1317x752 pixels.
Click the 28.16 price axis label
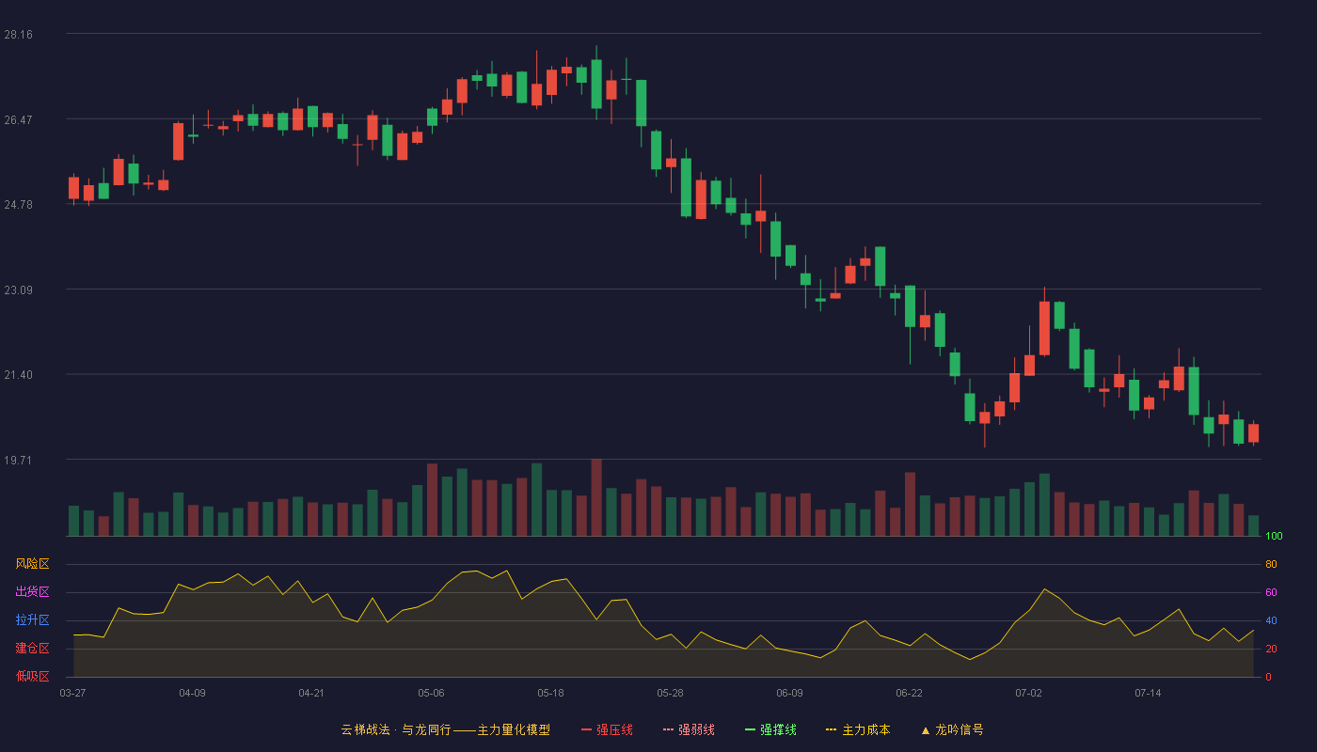point(18,35)
